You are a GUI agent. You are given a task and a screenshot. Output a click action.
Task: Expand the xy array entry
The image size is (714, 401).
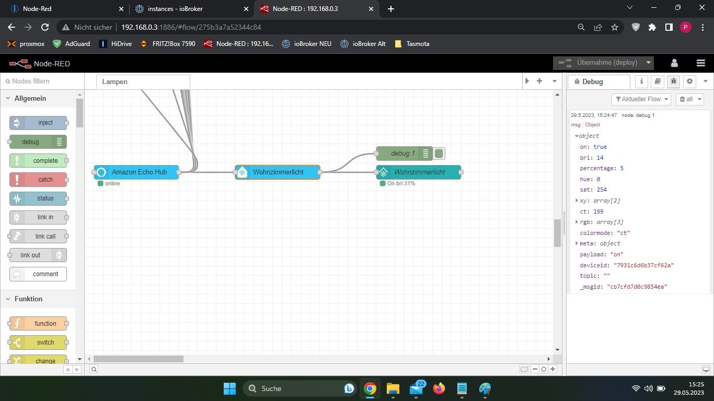[577, 200]
